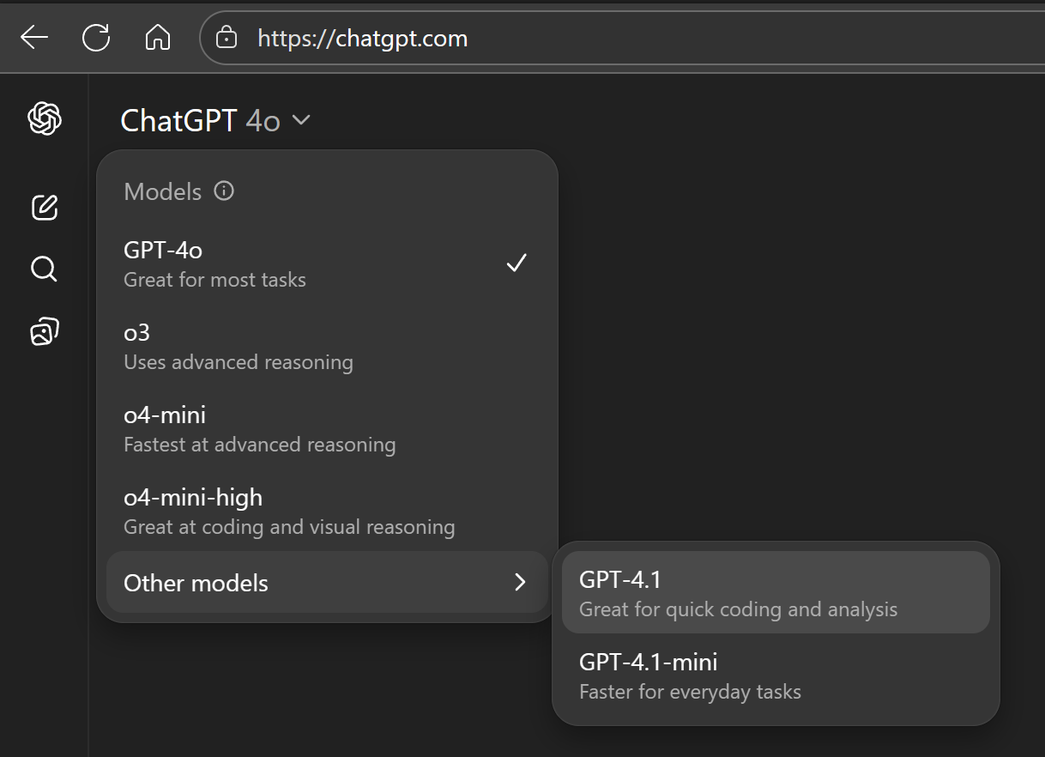
Task: Reload the page with the refresh icon
Action: (96, 38)
